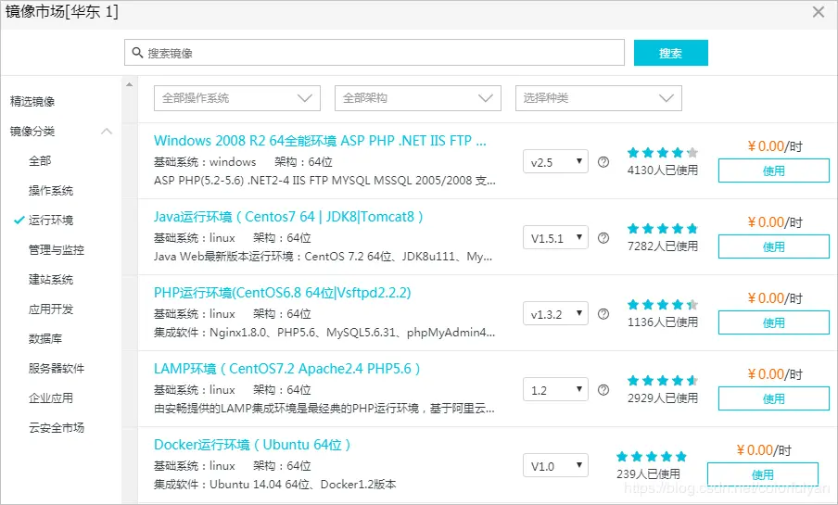Select the 企业应用 category
The width and height of the screenshot is (838, 505).
click(x=51, y=398)
